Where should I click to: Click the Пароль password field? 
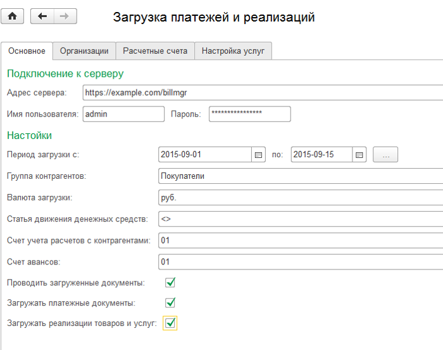[249, 114]
